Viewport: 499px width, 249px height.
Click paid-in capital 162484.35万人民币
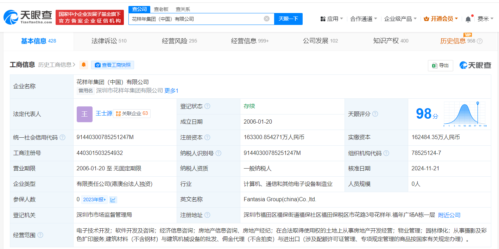(x=436, y=137)
